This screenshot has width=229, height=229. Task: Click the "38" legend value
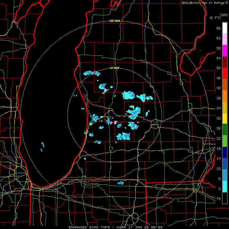[219, 98]
